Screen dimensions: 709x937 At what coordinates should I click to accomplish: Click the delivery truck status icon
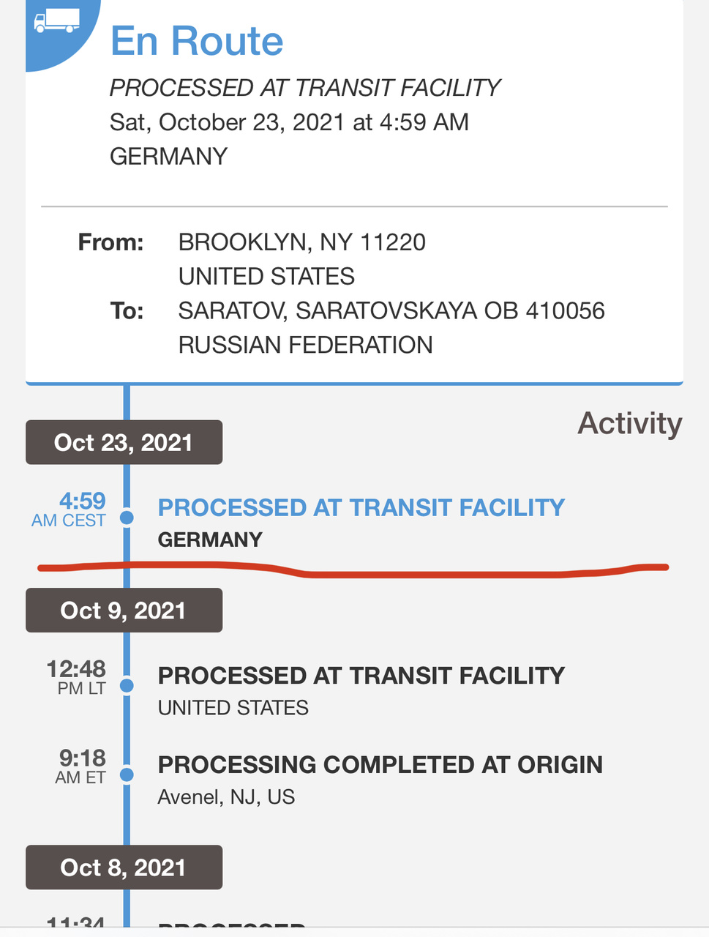56,22
